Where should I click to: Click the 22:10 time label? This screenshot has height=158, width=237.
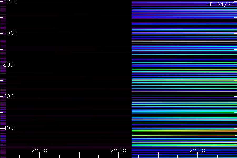click(39, 151)
